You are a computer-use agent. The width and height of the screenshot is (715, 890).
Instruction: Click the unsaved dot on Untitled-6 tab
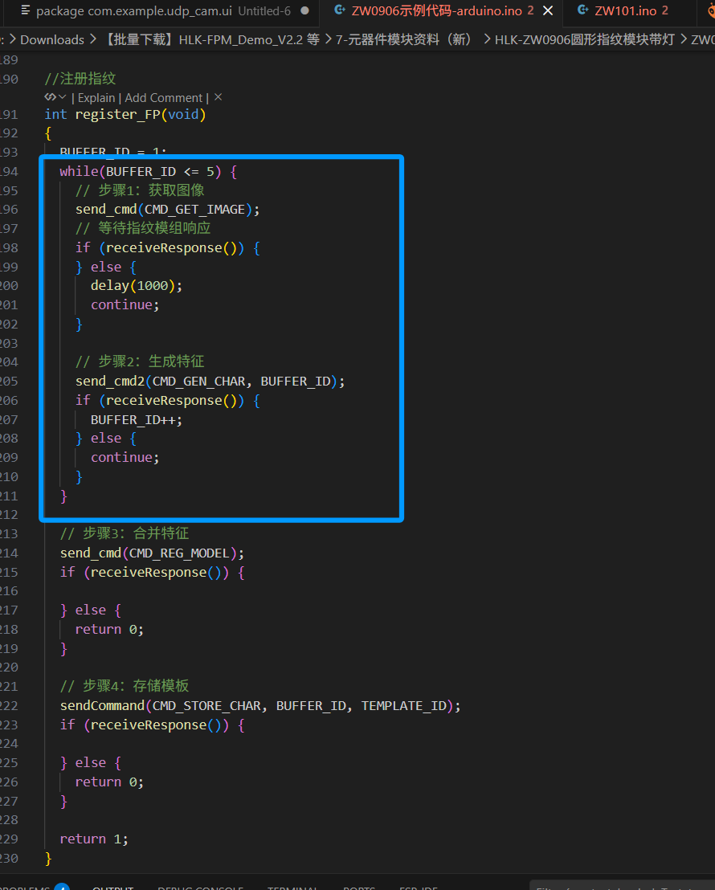point(304,11)
